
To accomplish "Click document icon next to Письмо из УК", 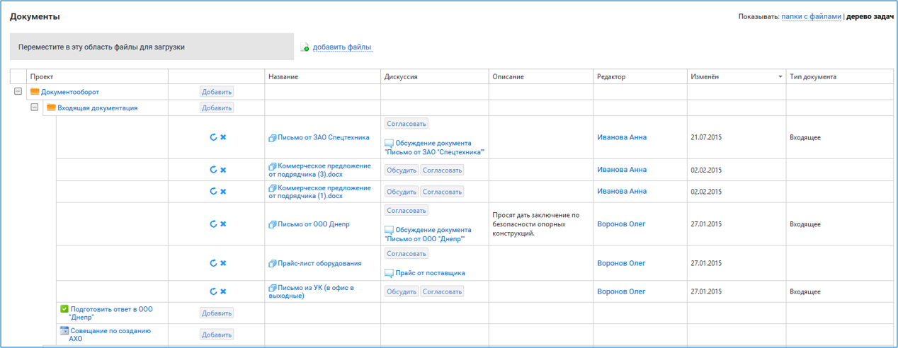I will [273, 288].
